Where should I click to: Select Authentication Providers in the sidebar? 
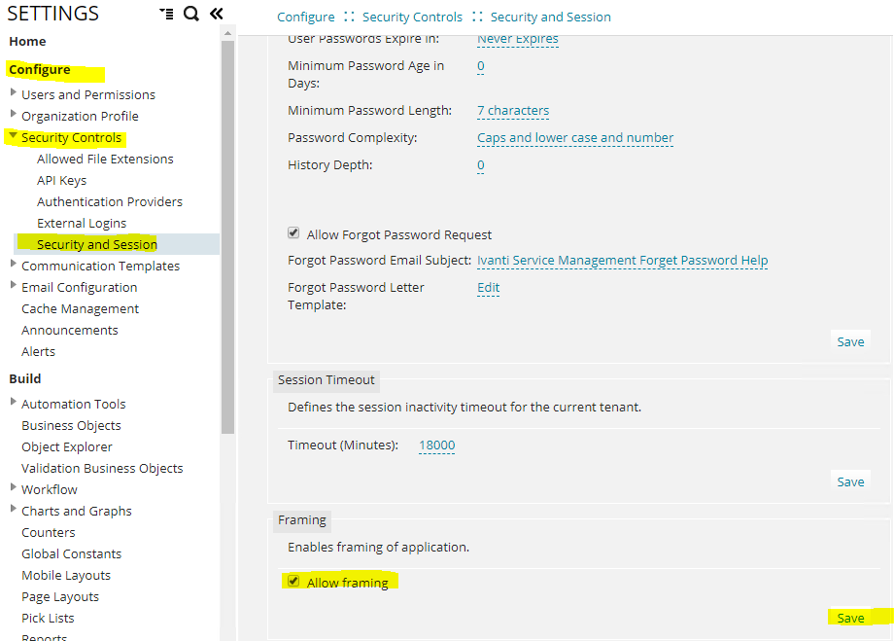click(x=109, y=201)
